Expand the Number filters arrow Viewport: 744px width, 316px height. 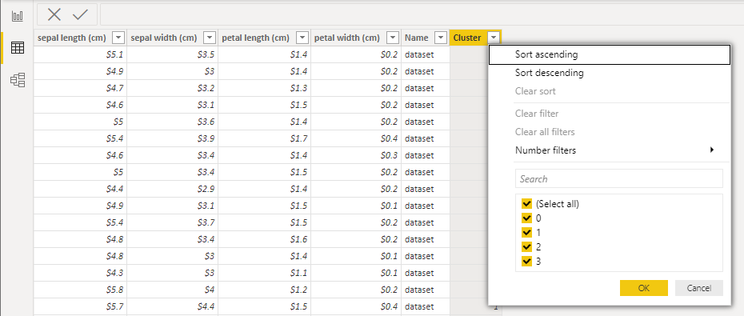[712, 150]
